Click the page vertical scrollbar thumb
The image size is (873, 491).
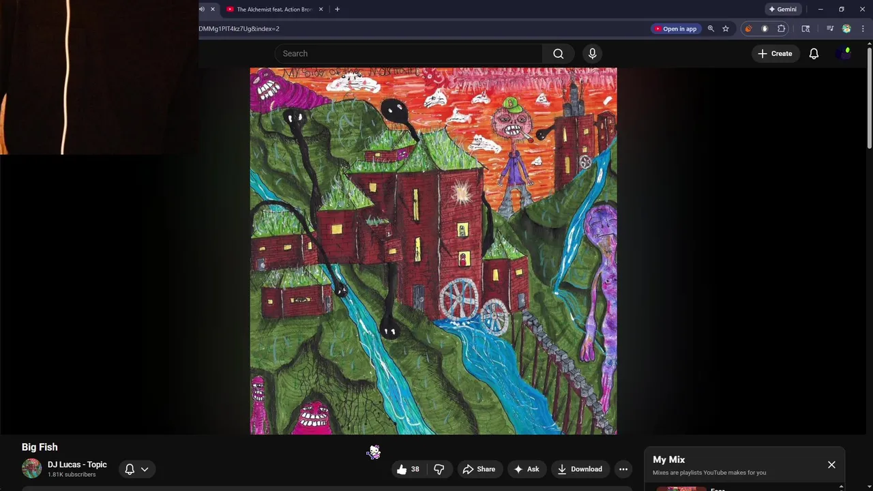point(870,98)
